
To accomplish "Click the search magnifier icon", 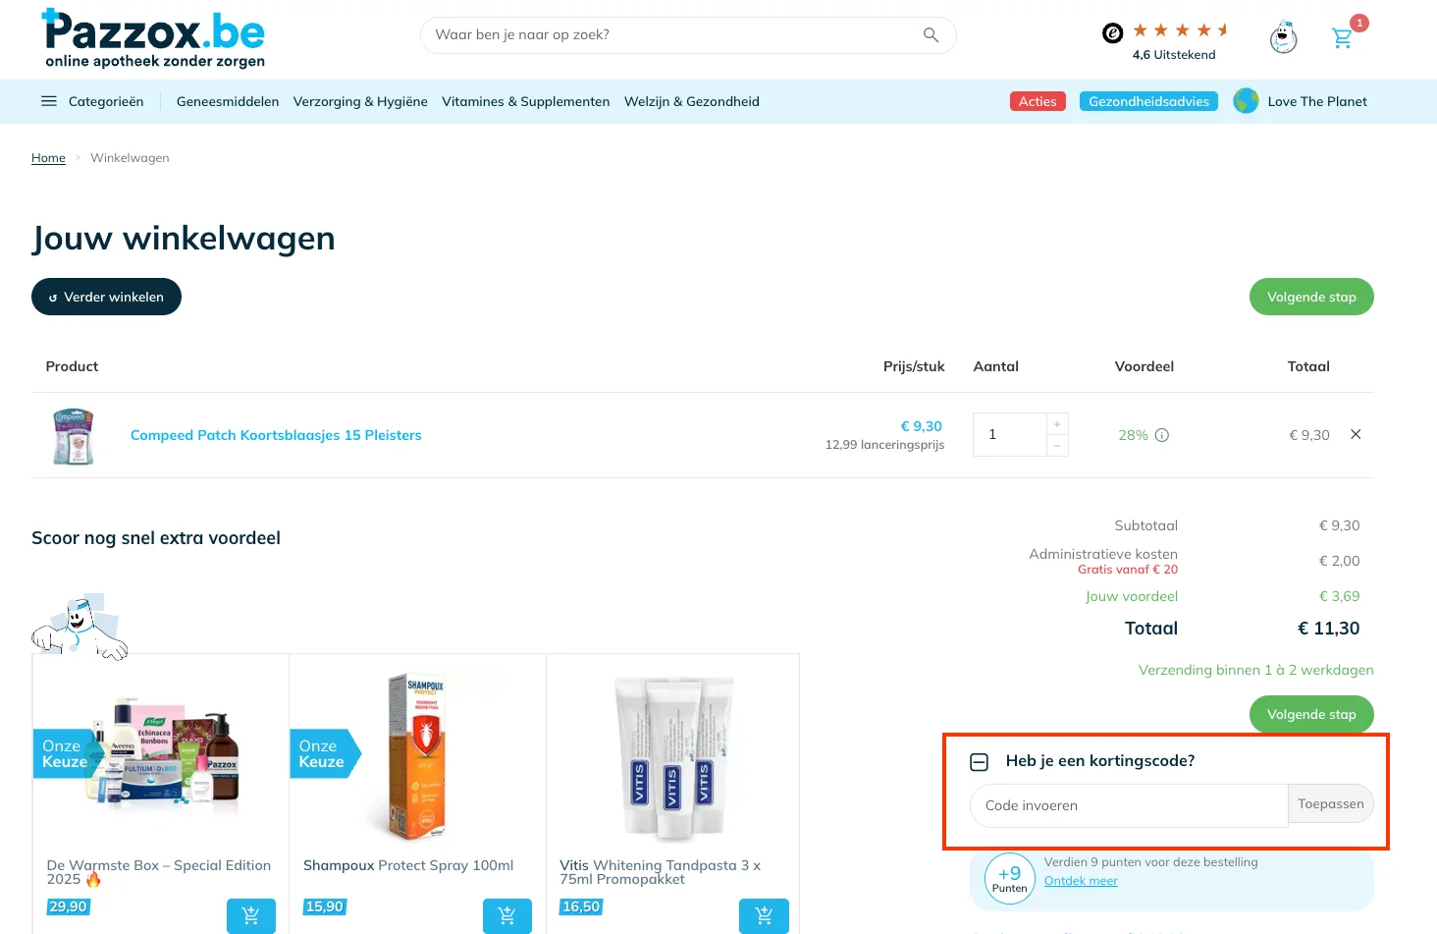I will (931, 35).
